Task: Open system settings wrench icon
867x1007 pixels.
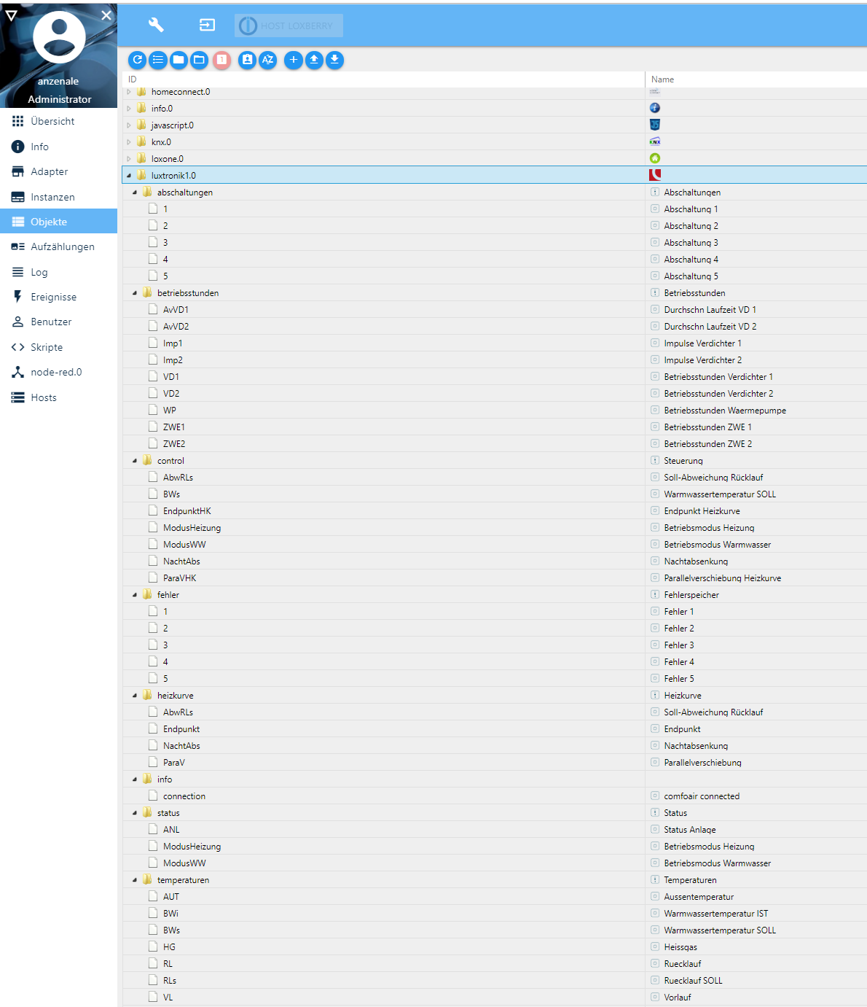Action: [156, 25]
